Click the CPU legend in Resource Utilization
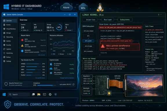This screenshot has height=111, width=167. click(53, 54)
